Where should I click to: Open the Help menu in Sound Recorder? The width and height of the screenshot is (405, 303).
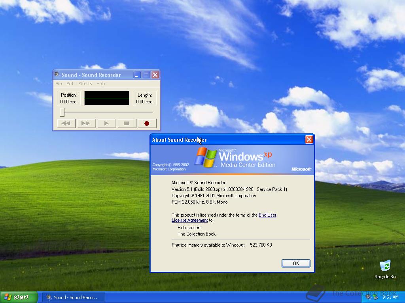[101, 84]
